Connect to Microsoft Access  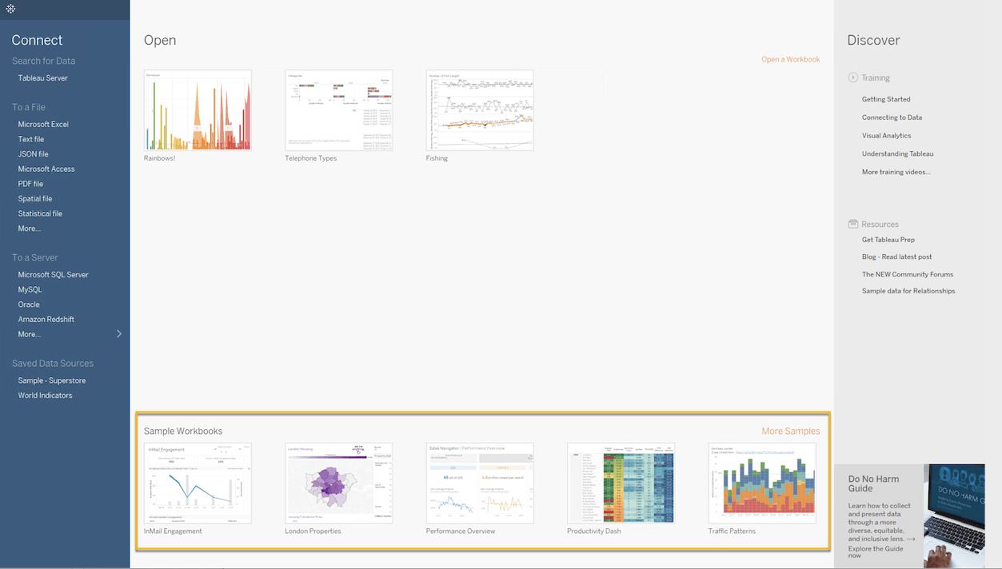(46, 169)
